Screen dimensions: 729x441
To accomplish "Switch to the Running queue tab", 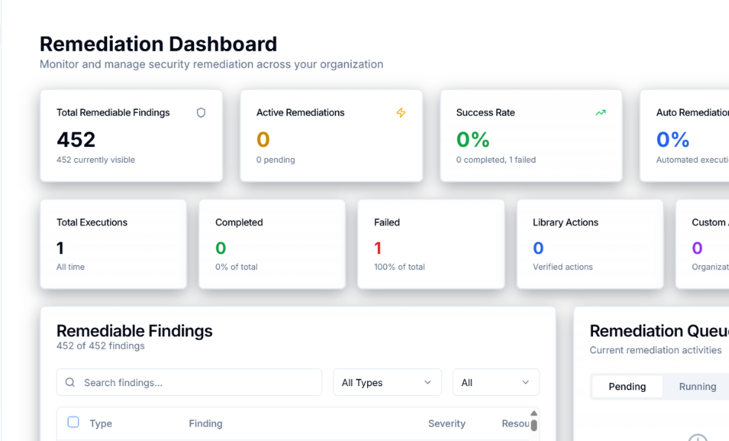I will coord(697,386).
